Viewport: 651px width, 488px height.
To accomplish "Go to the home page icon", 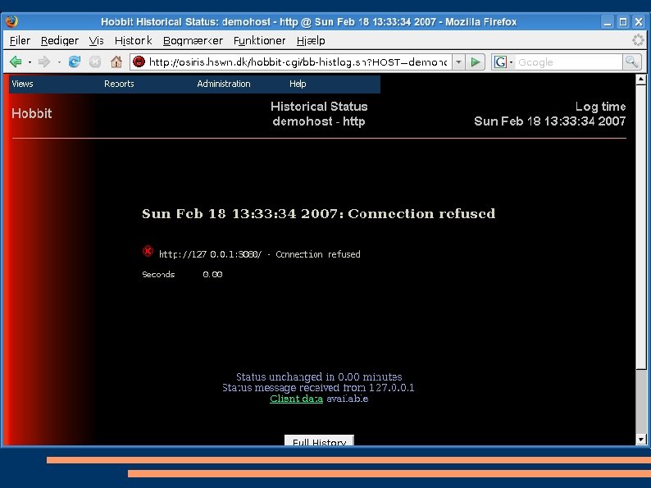I will (116, 62).
